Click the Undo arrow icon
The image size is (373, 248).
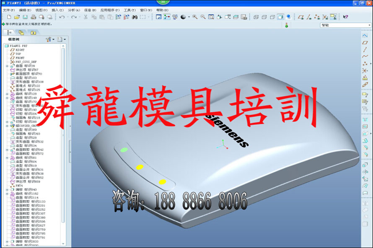coord(62,17)
